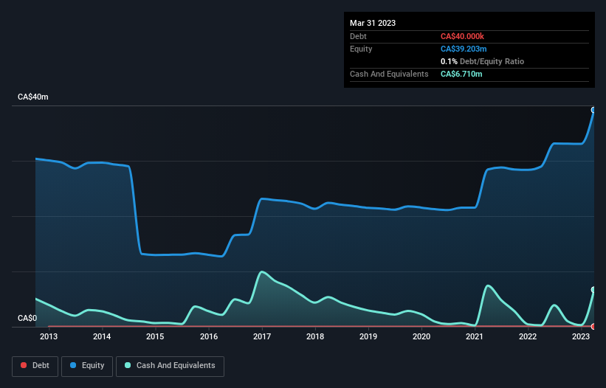
Task: Click the CA$40m y-axis label
Action: (x=33, y=97)
